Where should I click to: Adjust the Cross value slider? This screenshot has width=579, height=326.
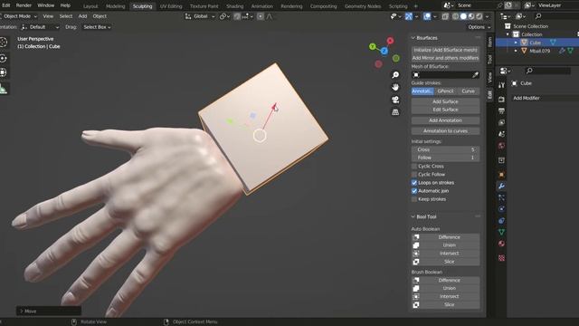(x=445, y=149)
